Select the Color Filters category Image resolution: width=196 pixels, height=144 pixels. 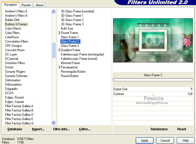12,33
